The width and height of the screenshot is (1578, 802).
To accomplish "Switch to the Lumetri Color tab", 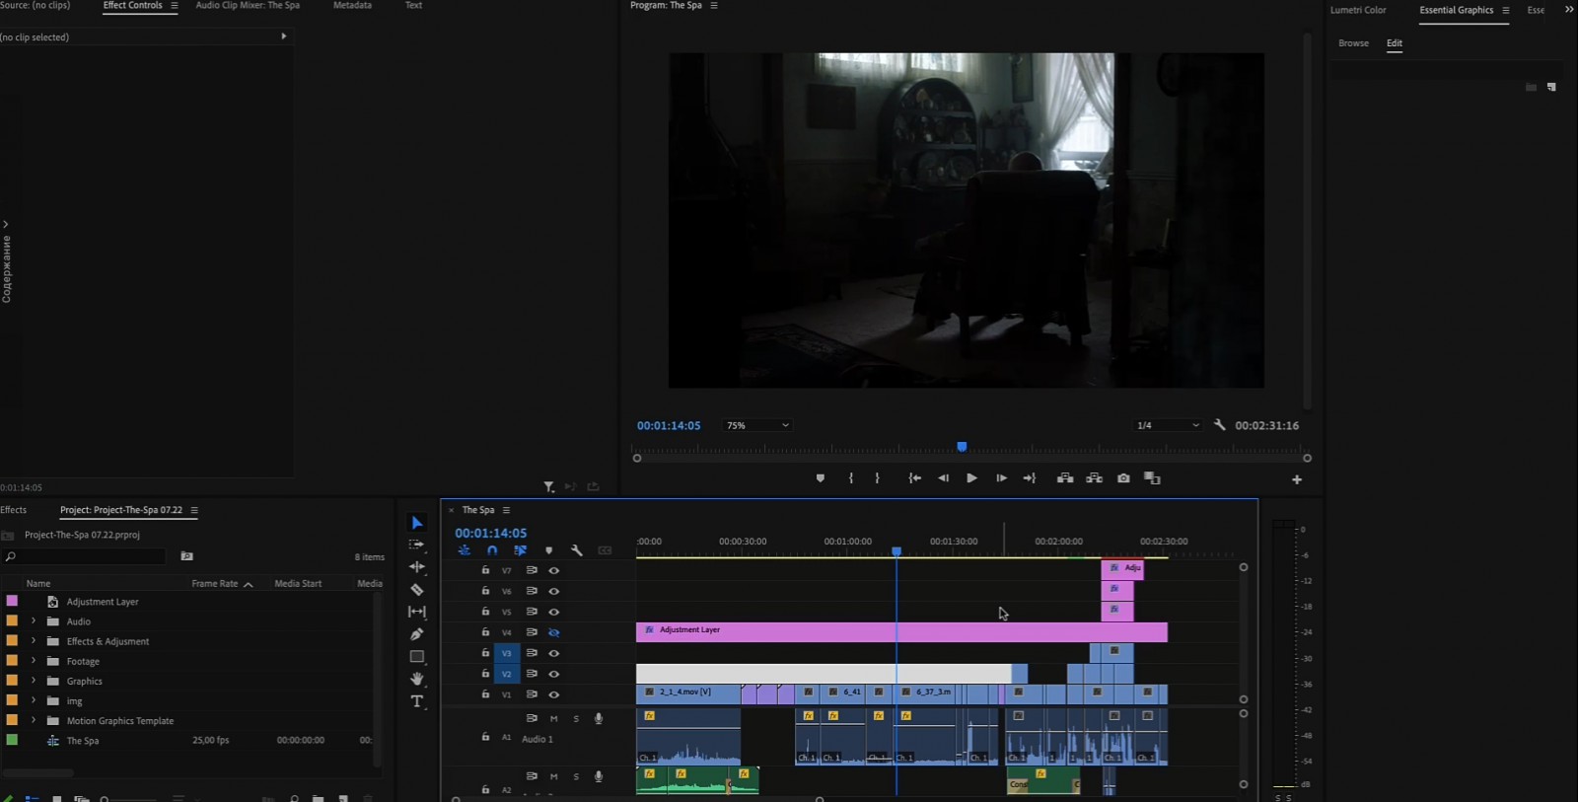I will (x=1358, y=10).
